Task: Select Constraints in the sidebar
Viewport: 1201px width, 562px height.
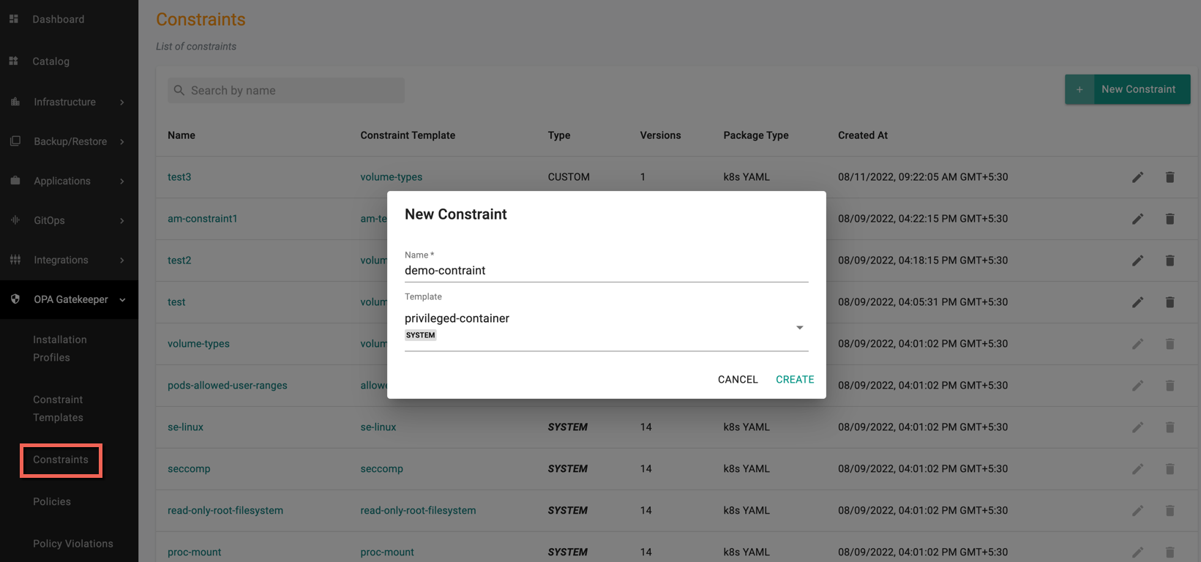Action: 61,460
